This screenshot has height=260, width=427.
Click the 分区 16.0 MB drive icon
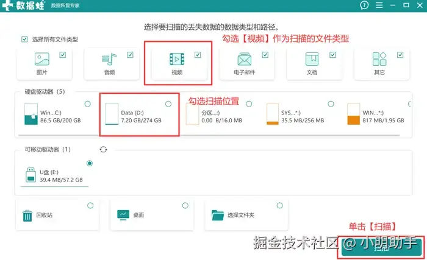click(192, 114)
